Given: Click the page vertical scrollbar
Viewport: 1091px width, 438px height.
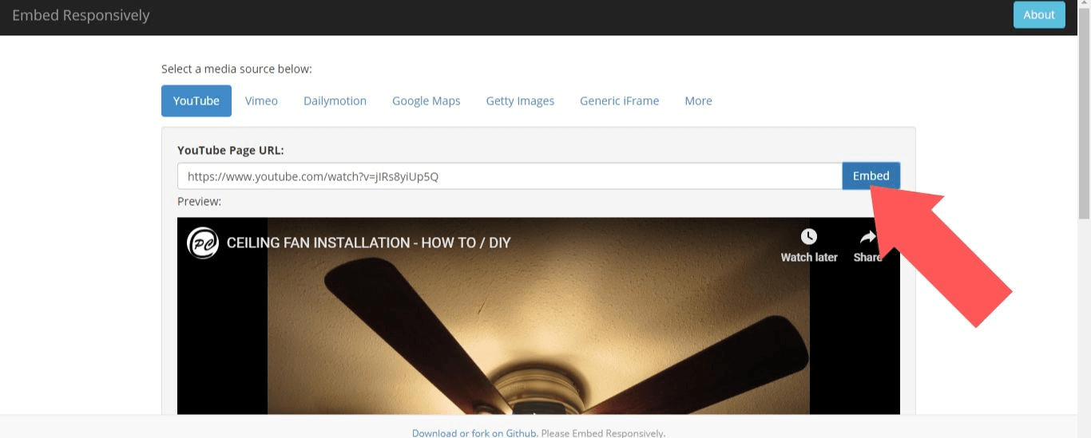Looking at the screenshot, I should coord(1084,114).
